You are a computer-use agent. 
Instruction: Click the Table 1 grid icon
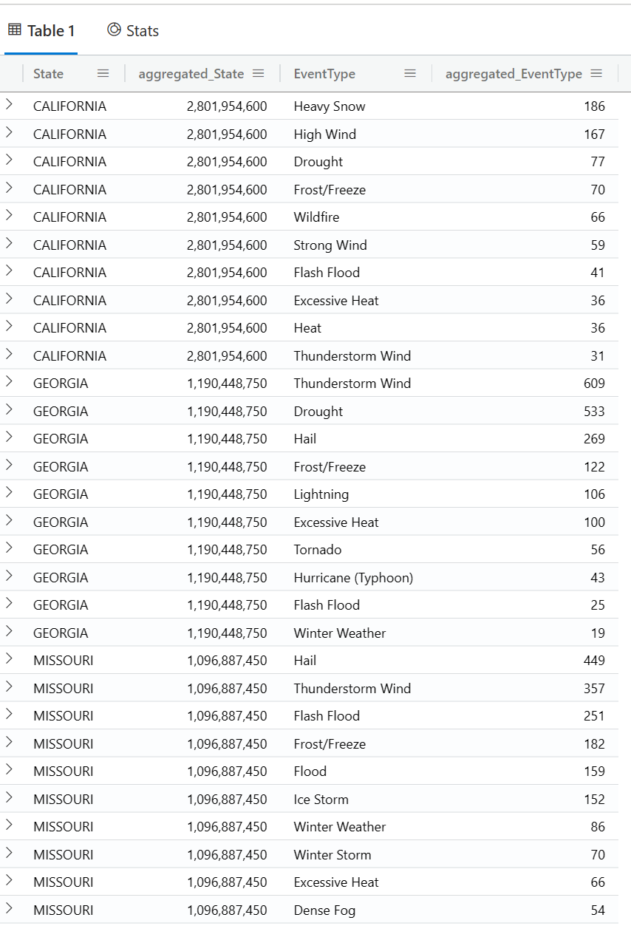point(14,30)
